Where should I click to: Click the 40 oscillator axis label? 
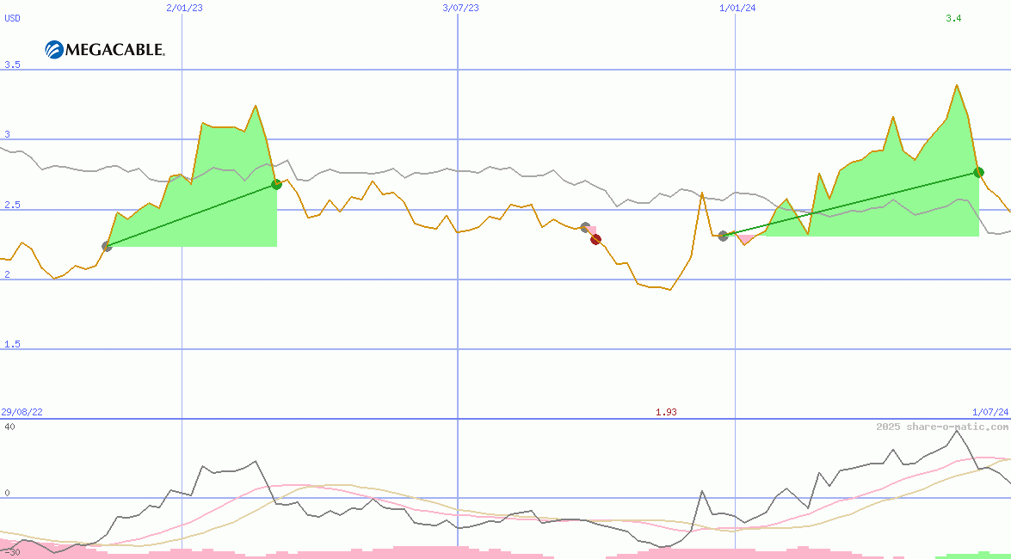pyautogui.click(x=9, y=427)
